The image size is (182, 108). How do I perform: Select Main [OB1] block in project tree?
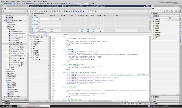(x=14, y=35)
